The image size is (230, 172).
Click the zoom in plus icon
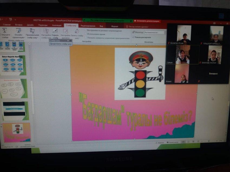point(217,141)
